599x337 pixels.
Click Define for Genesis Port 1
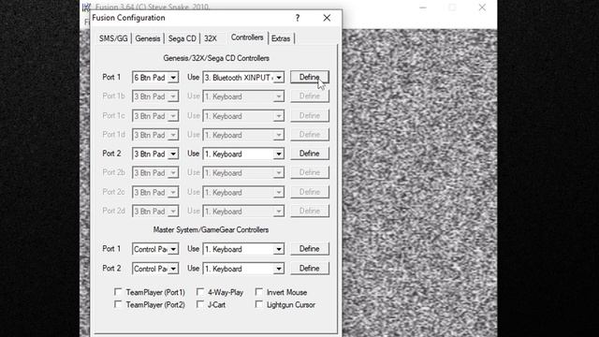tap(310, 77)
